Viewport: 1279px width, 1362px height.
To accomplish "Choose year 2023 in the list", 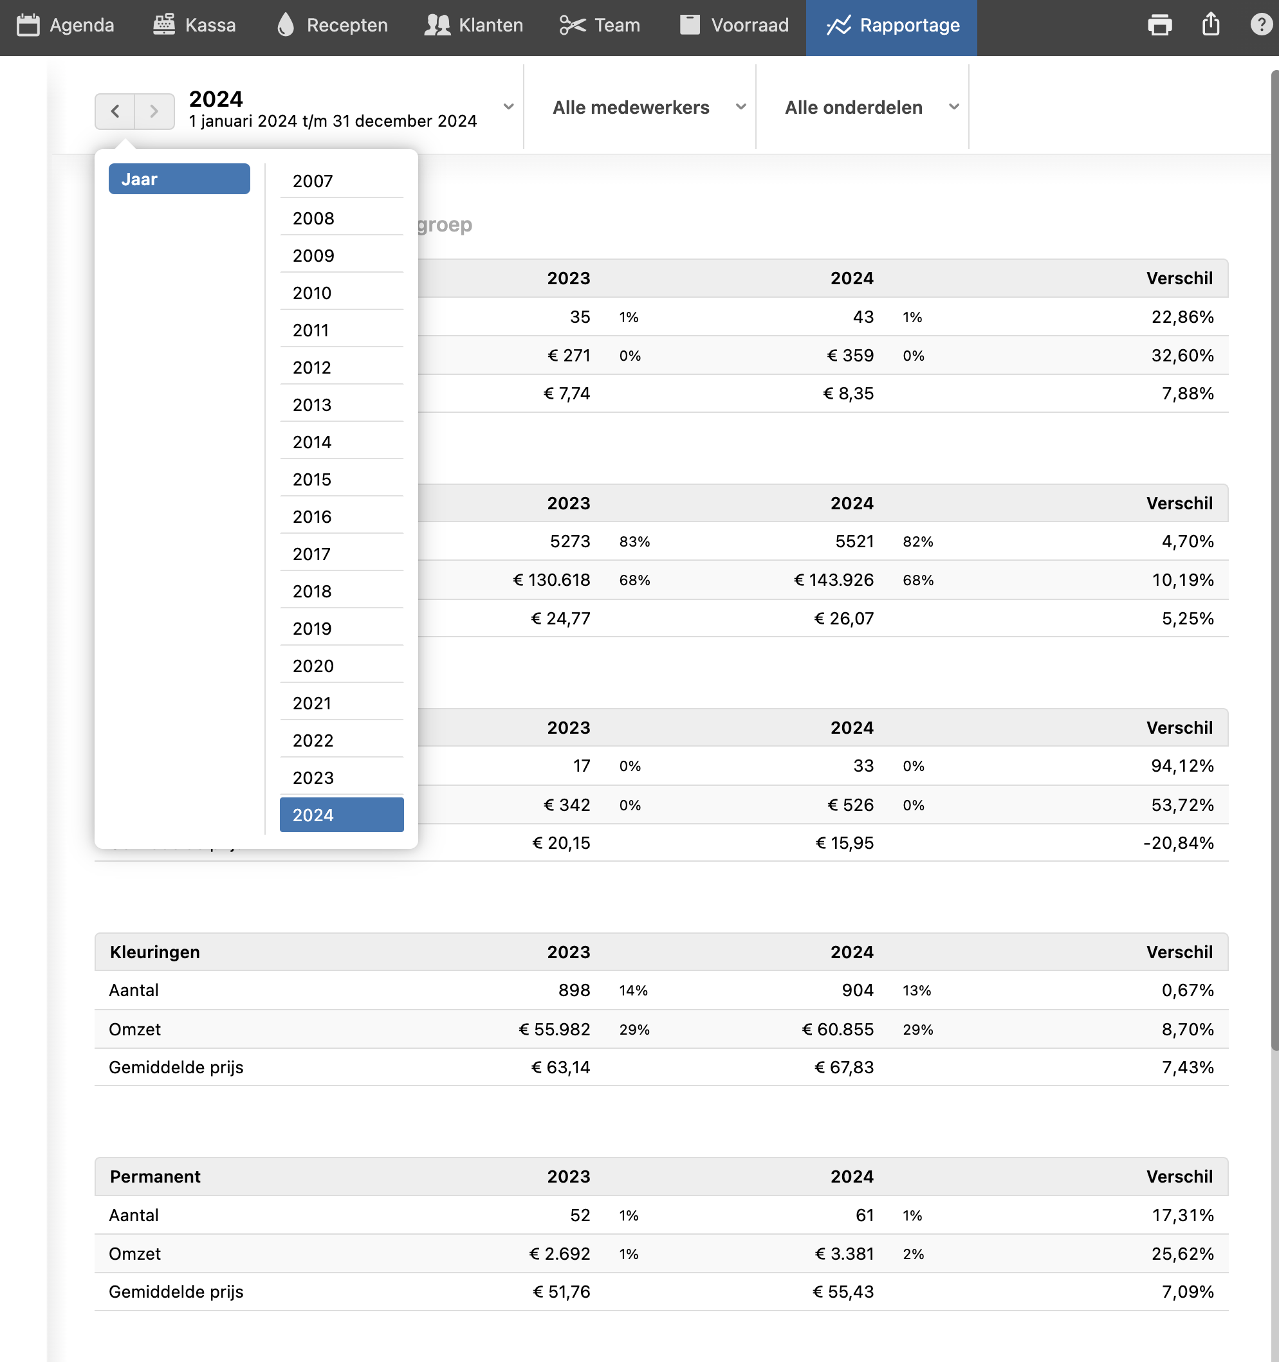I will tap(342, 777).
